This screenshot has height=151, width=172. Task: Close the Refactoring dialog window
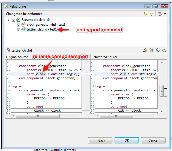pos(164,6)
